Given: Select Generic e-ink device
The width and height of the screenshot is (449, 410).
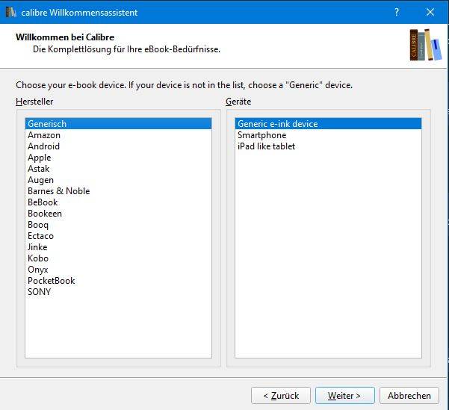Looking at the screenshot, I should (x=328, y=124).
